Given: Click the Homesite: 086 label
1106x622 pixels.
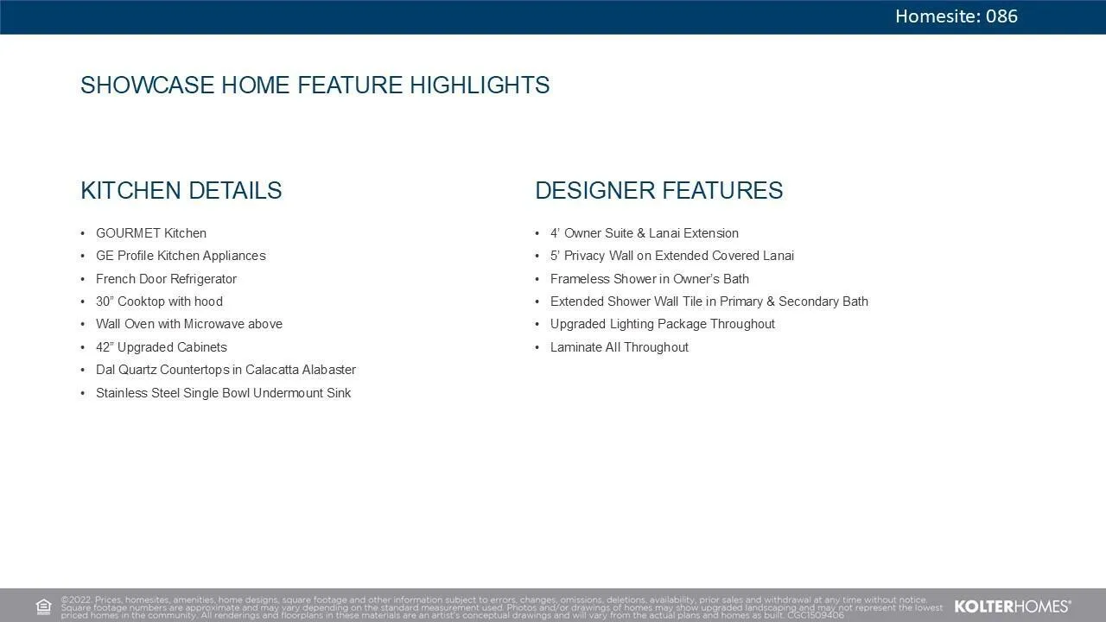Looking at the screenshot, I should (x=956, y=16).
